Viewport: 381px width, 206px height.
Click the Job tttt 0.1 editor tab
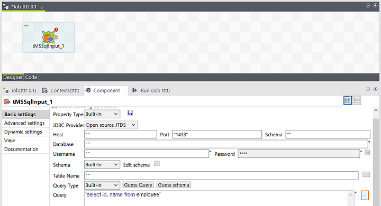[x=24, y=7]
